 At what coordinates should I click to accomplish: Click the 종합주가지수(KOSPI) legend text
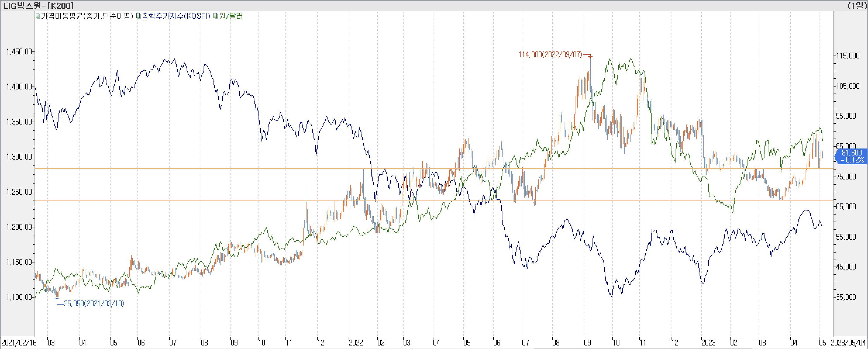(176, 16)
